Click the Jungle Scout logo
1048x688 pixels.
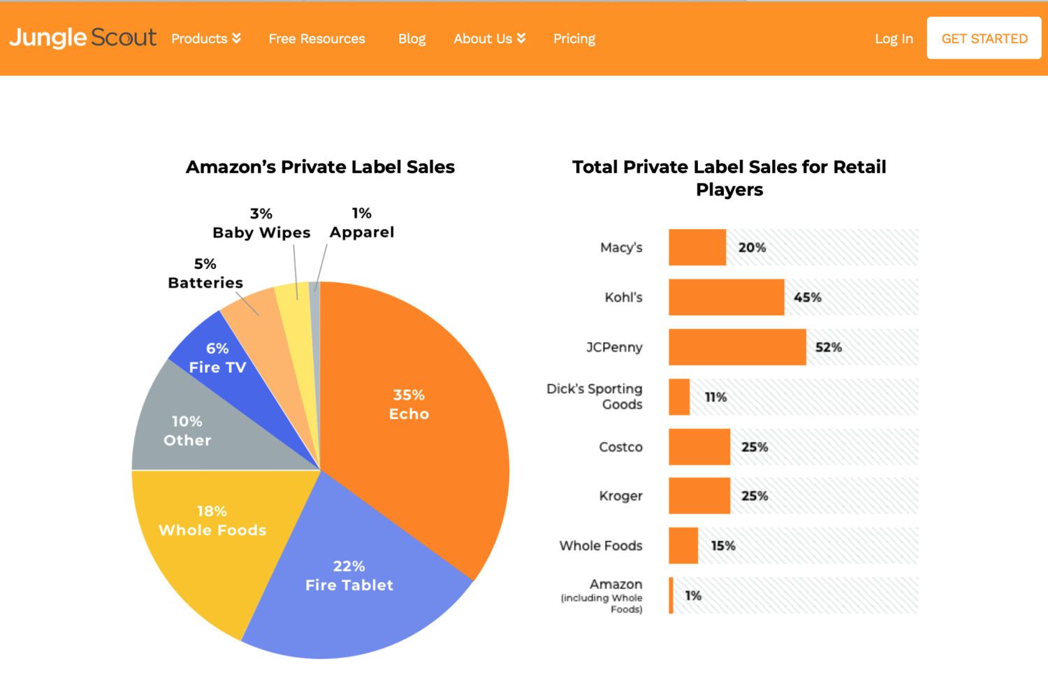coord(82,38)
